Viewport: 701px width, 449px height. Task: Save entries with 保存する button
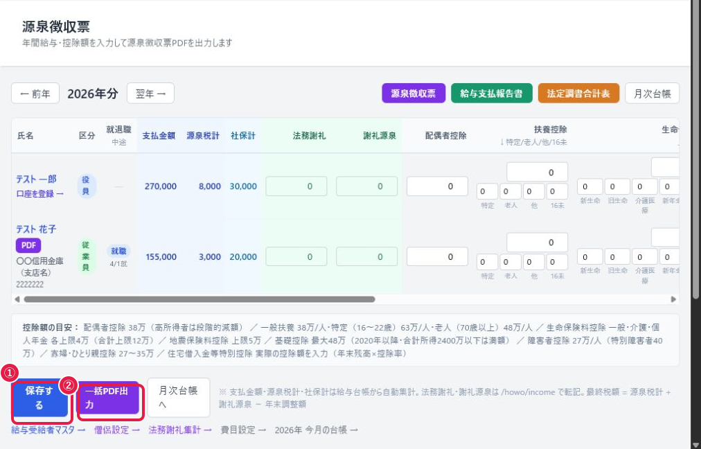pos(39,398)
